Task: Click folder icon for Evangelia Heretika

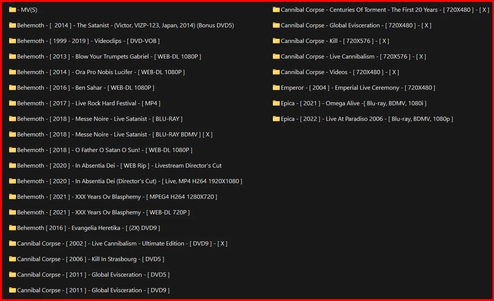Action: [13, 228]
